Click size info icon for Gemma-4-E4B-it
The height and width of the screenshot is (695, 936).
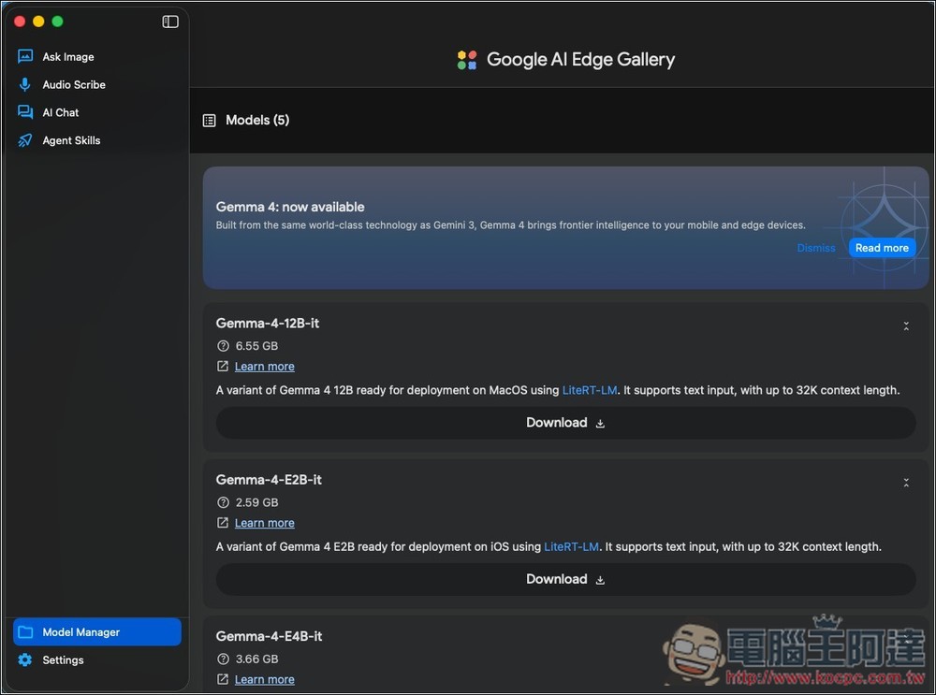pyautogui.click(x=224, y=659)
